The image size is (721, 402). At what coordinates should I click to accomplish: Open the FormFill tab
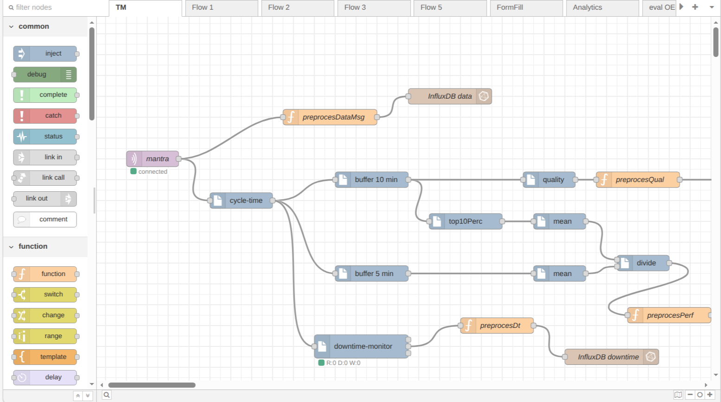(526, 8)
